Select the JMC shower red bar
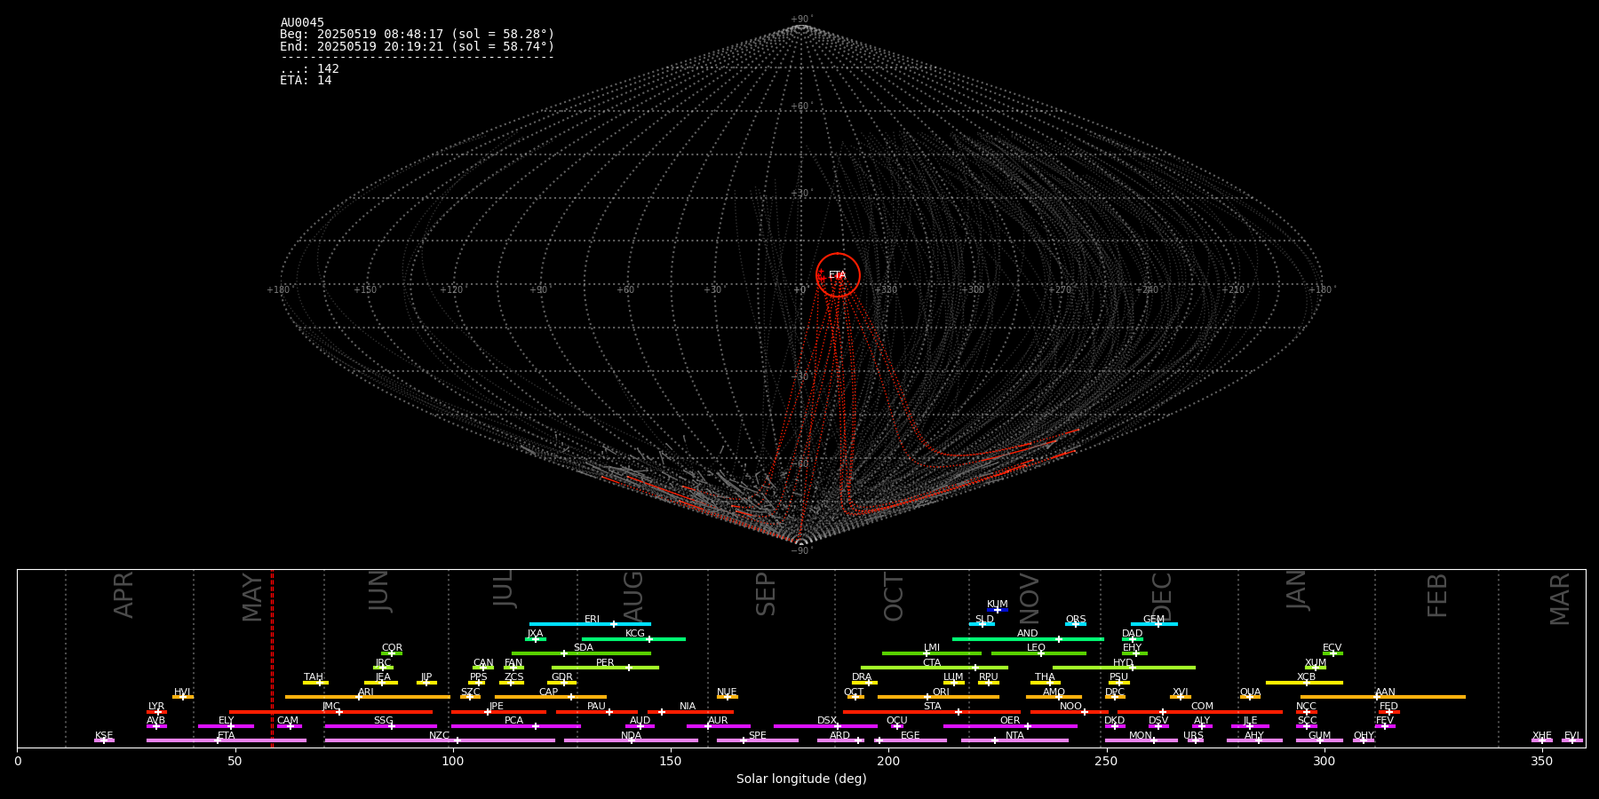Image resolution: width=1599 pixels, height=799 pixels. 331,712
